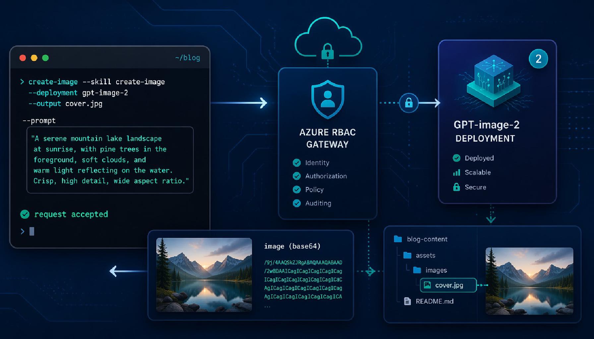The height and width of the screenshot is (339, 594).
Task: Click the create-image command line
Action: 92,82
